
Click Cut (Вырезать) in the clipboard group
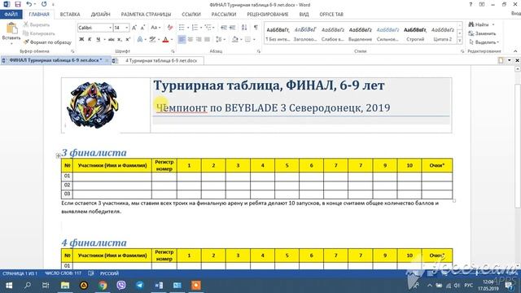(x=37, y=24)
